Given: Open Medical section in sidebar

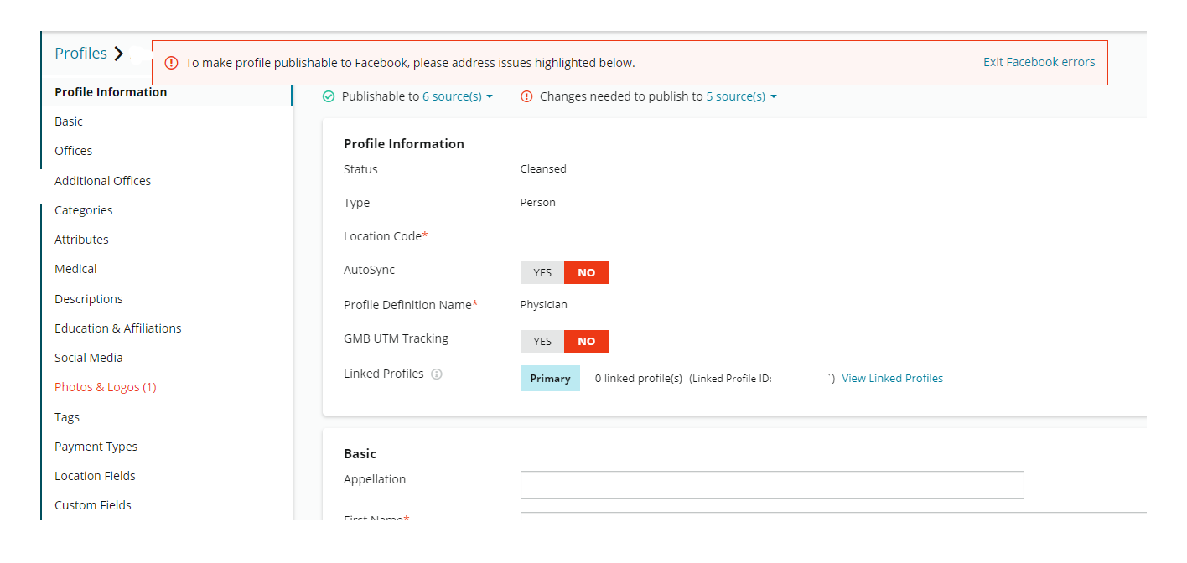Looking at the screenshot, I should 75,269.
